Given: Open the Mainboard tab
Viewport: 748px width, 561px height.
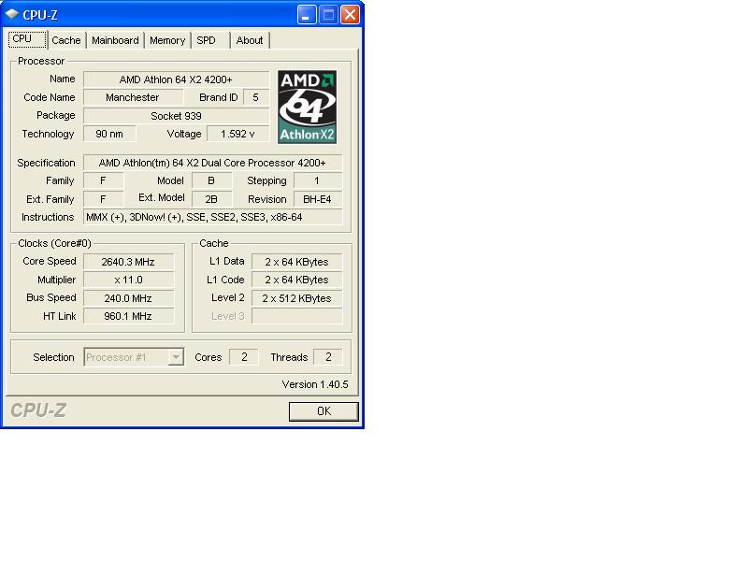Looking at the screenshot, I should coord(115,40).
